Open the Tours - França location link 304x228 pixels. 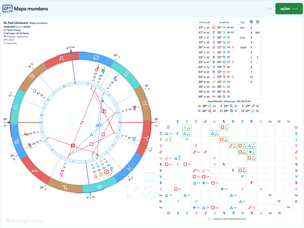14,30
